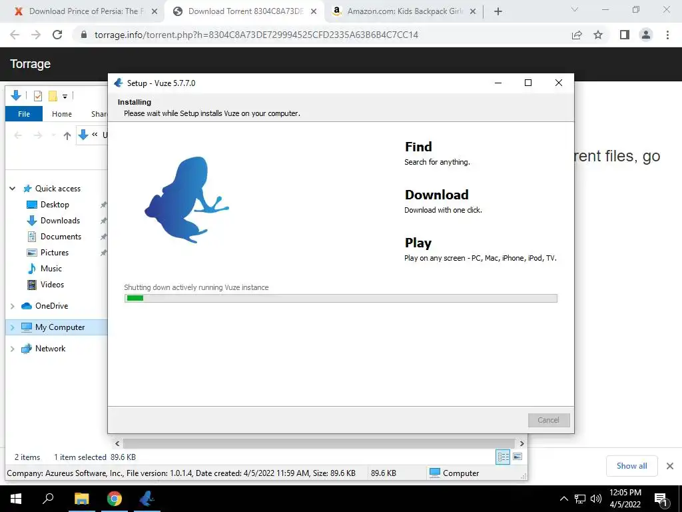This screenshot has height=512, width=682.
Task: Show hidden system tray icons
Action: pyautogui.click(x=563, y=499)
